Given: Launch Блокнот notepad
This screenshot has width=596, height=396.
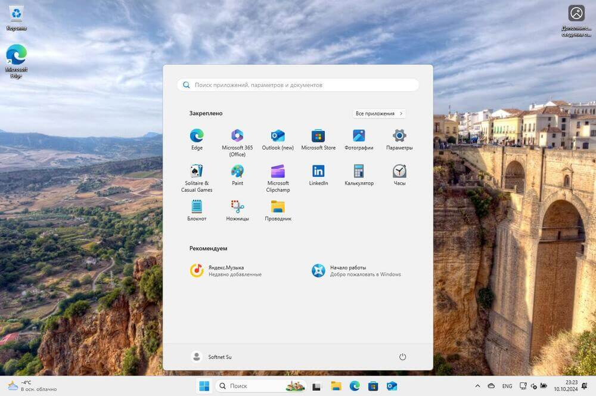Looking at the screenshot, I should pos(197,211).
